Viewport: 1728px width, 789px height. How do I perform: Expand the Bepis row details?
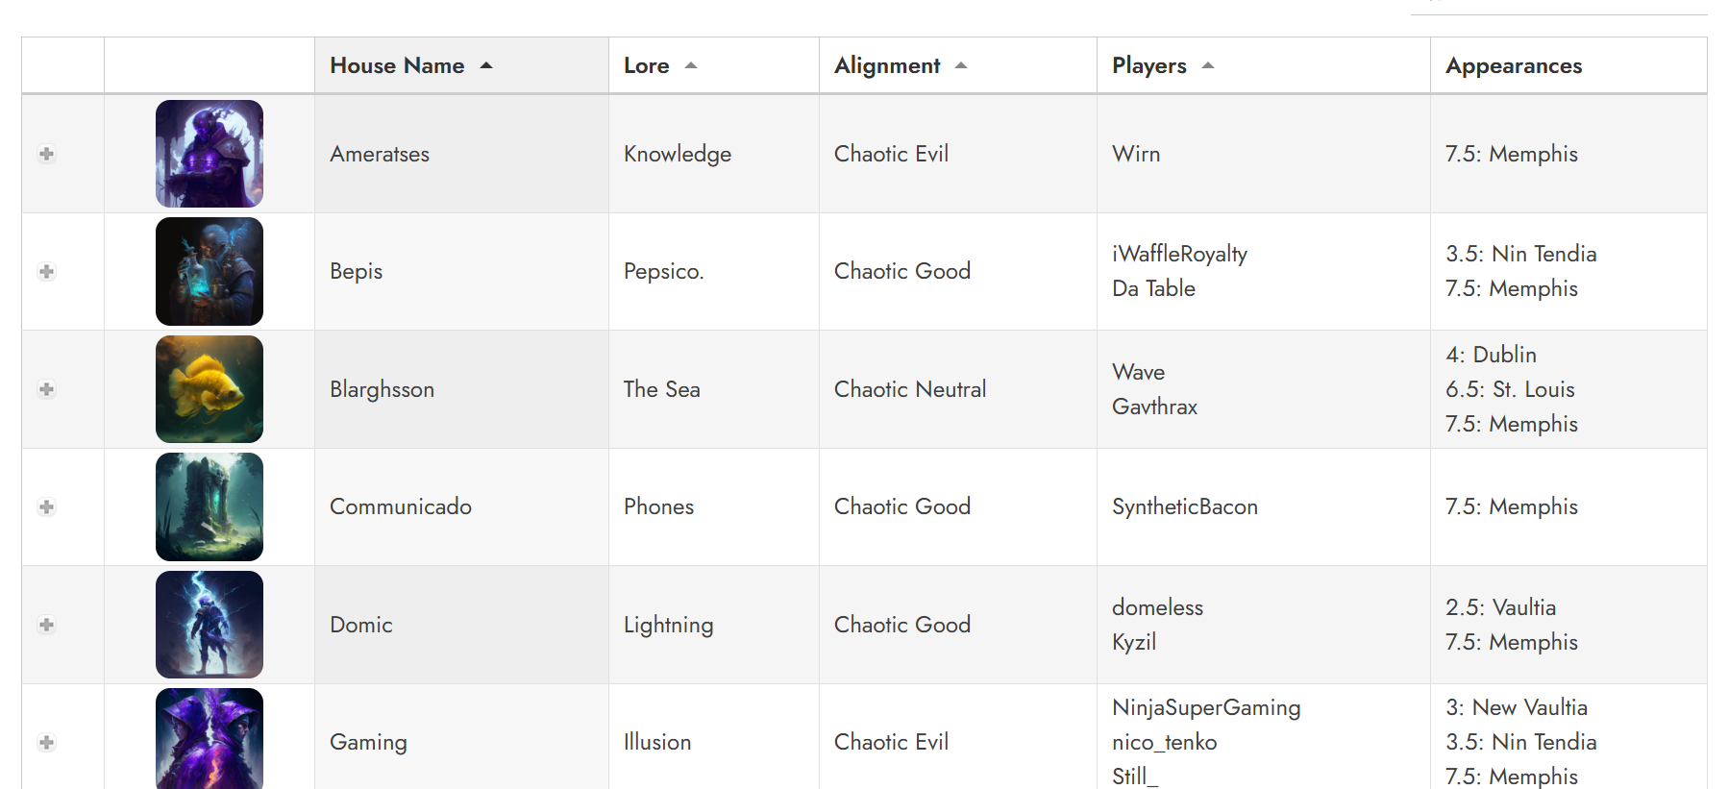[46, 272]
